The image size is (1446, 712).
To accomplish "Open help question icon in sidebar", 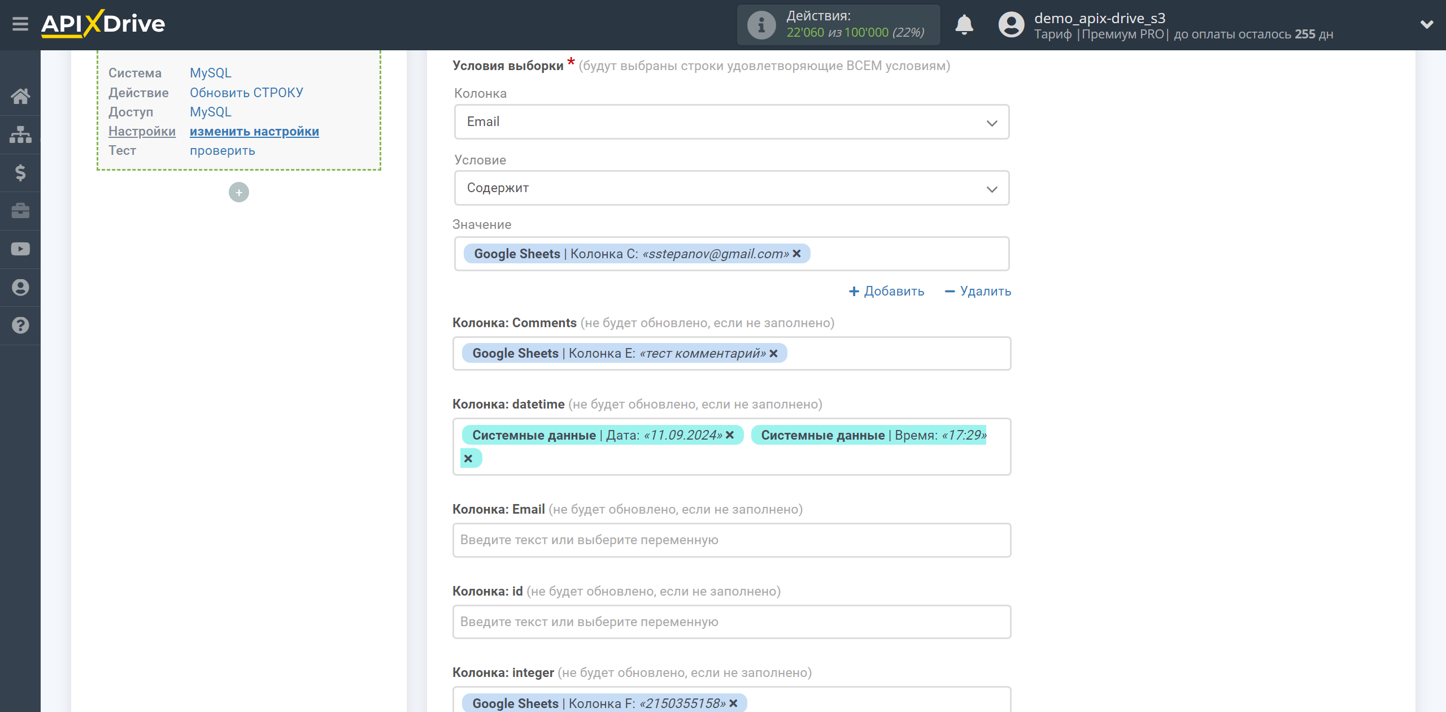I will coord(20,325).
